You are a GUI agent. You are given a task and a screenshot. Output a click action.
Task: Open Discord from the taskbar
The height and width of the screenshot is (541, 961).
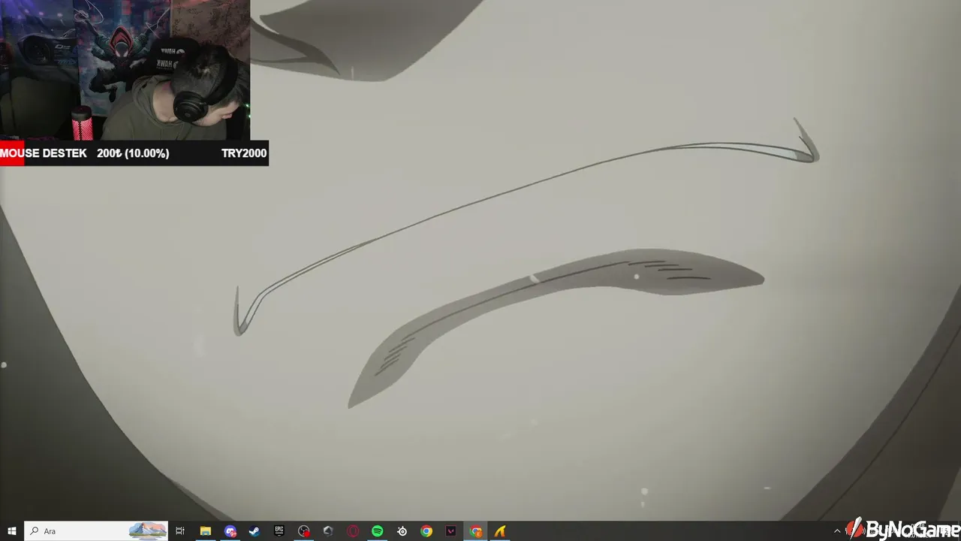point(230,531)
